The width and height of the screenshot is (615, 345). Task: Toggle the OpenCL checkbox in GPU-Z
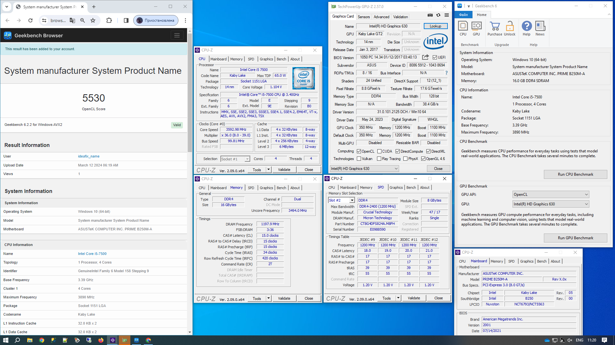click(359, 151)
